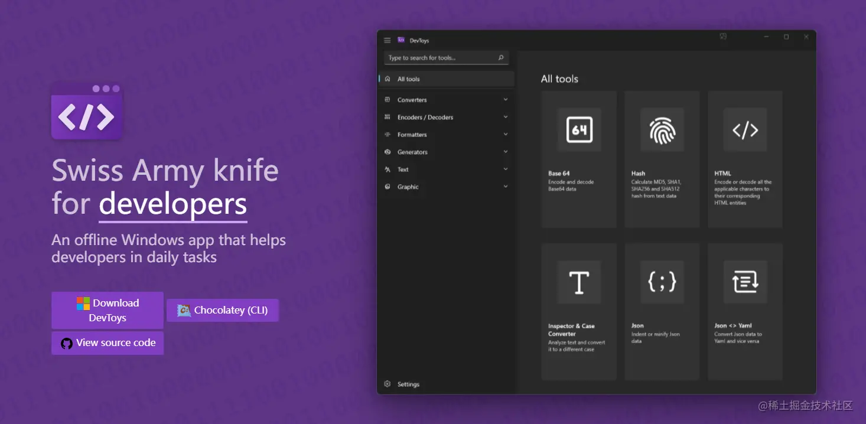Screen dimensions: 866x424
Task: Click the 'All tools' page heading
Action: click(559, 79)
